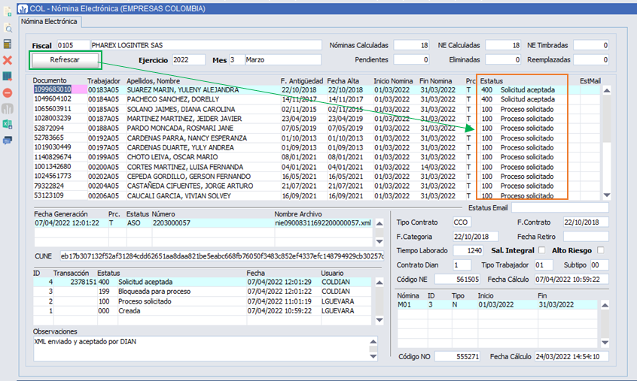Screen dimensions: 637x381
Task: Select row CARDENAS DUARTE, YULY ANDREA
Action: pyautogui.click(x=317, y=147)
